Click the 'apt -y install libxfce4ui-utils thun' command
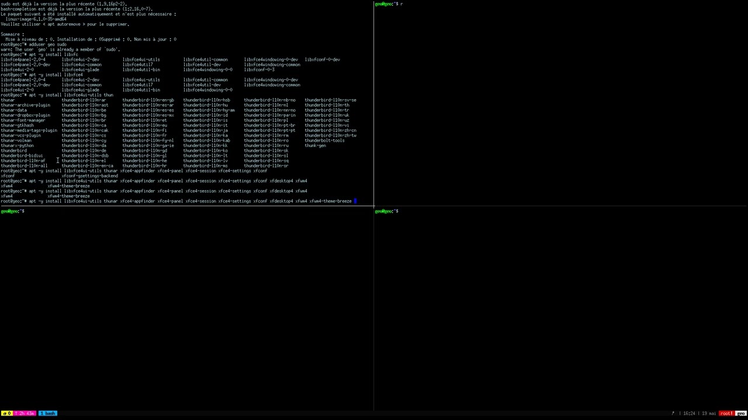Screen dimensions: 748x420 [x=57, y=95]
